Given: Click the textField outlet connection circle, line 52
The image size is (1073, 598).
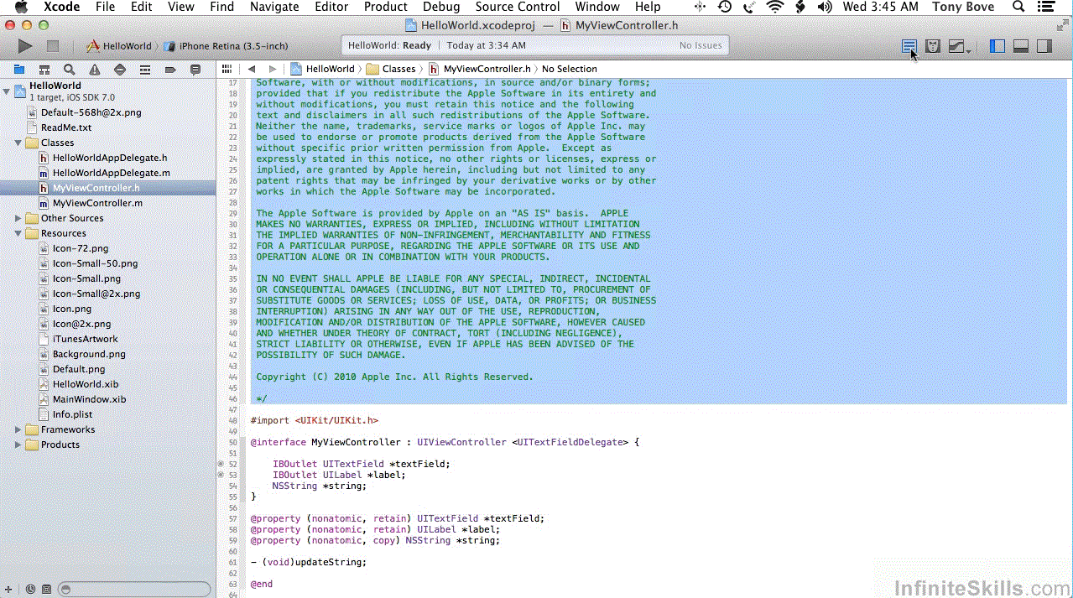Looking at the screenshot, I should point(221,464).
